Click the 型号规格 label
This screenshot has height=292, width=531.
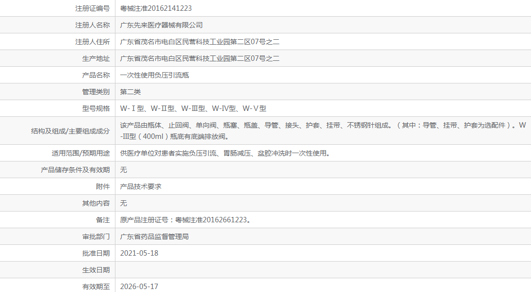tap(96, 108)
